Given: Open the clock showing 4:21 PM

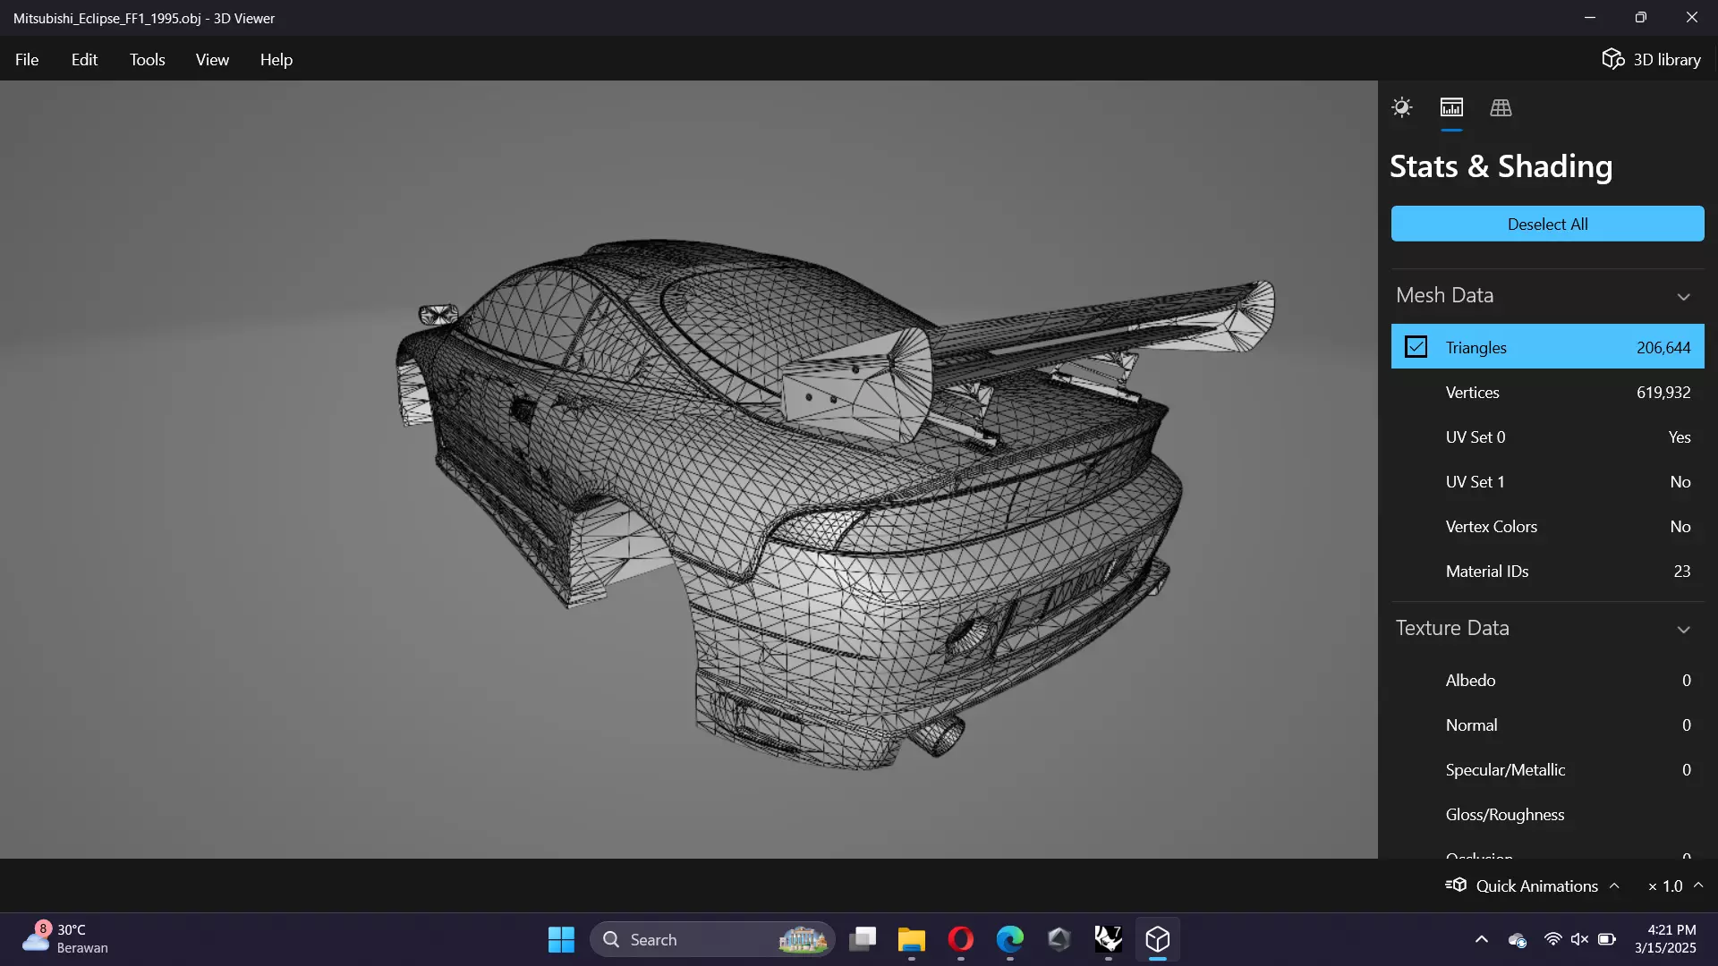Looking at the screenshot, I should 1665,939.
